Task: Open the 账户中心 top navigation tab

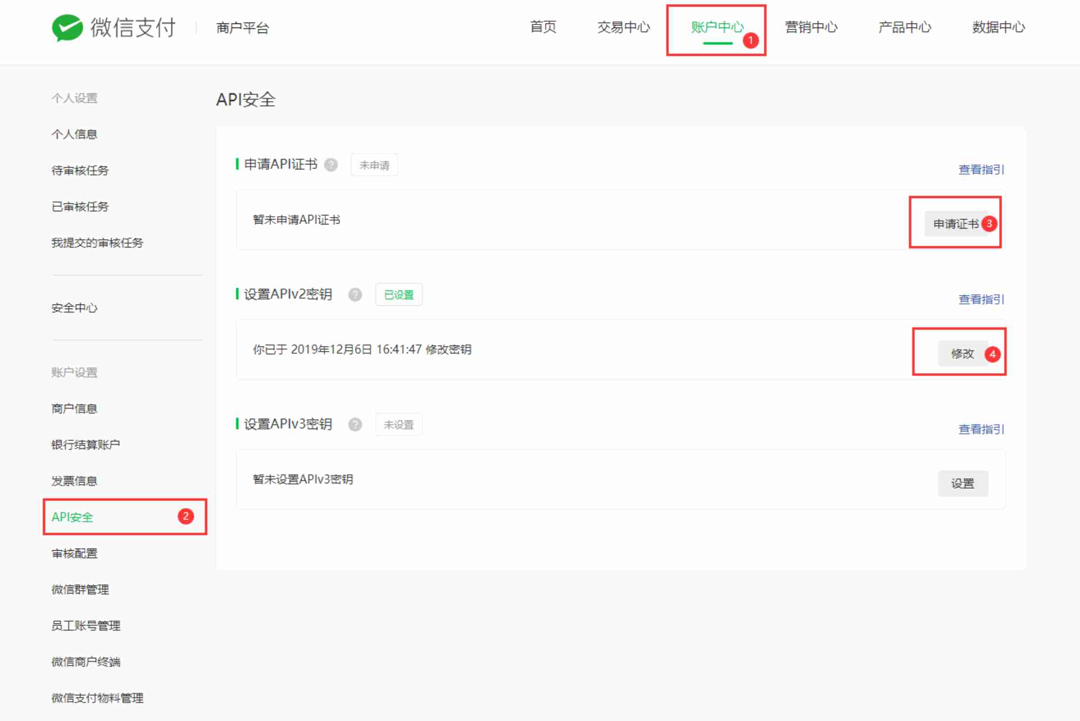Action: tap(717, 28)
